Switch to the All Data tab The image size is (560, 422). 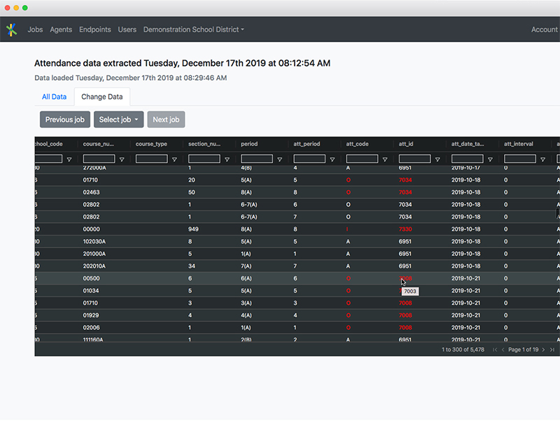tap(54, 97)
